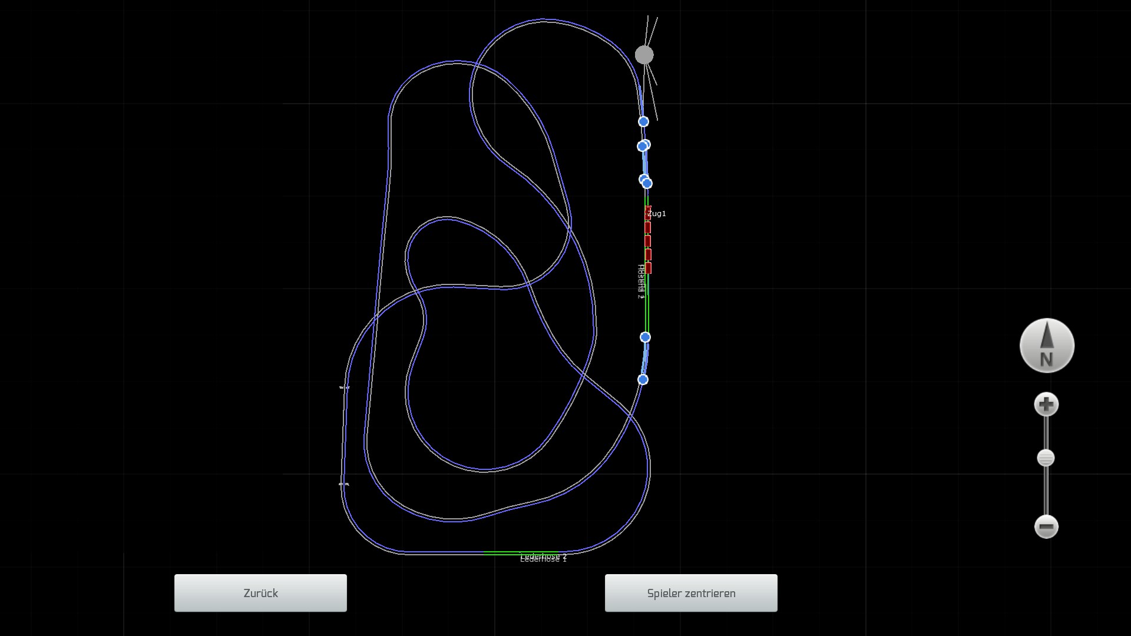
Task: Click the grey turntable circle marker
Action: coord(644,55)
